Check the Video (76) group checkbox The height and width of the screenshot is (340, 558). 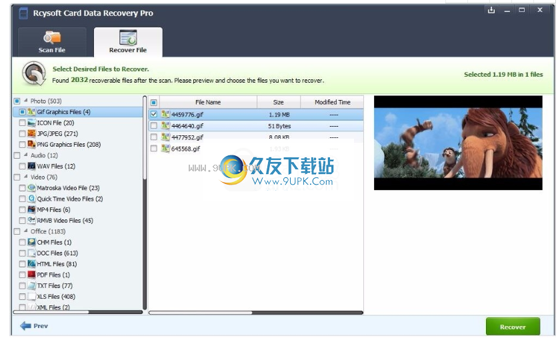17,177
